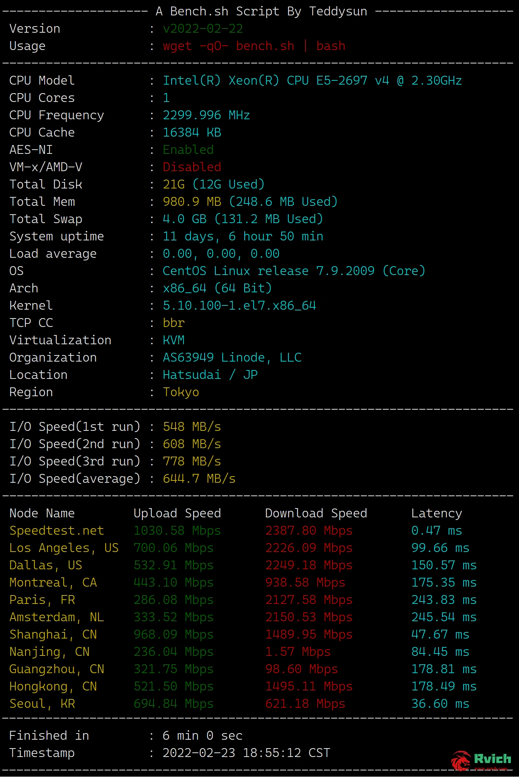519x777 pixels.
Task: Click Guangzhou download speed 98.60 Mbps
Action: tap(302, 669)
